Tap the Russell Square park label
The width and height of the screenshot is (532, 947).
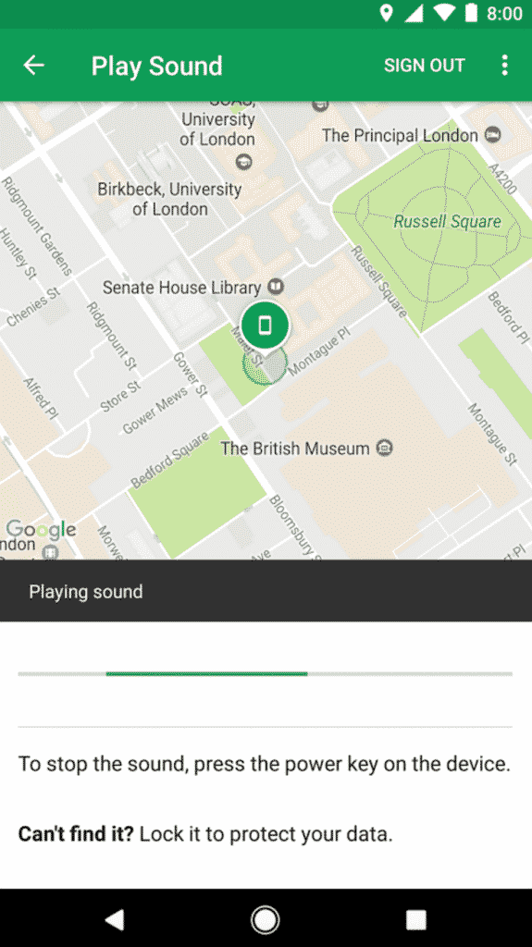point(448,221)
